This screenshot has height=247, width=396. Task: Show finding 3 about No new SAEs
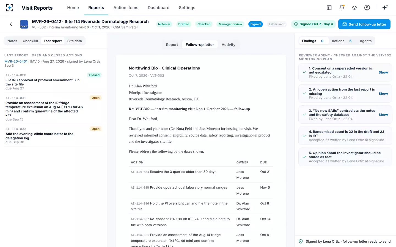click(383, 115)
